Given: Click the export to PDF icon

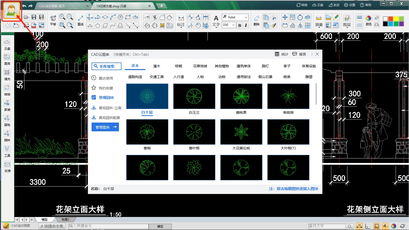Looking at the screenshot, I should pos(34,25).
